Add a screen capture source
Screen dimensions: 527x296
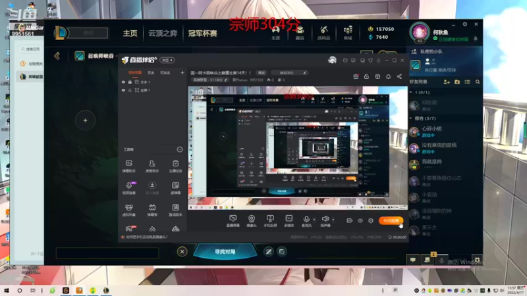point(233,221)
